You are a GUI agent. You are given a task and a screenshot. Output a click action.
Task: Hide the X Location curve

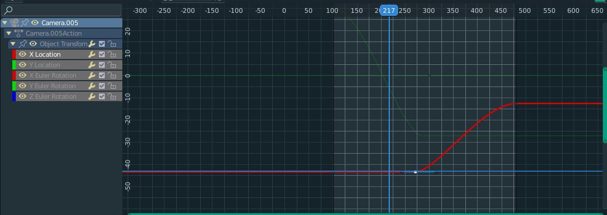(23, 54)
